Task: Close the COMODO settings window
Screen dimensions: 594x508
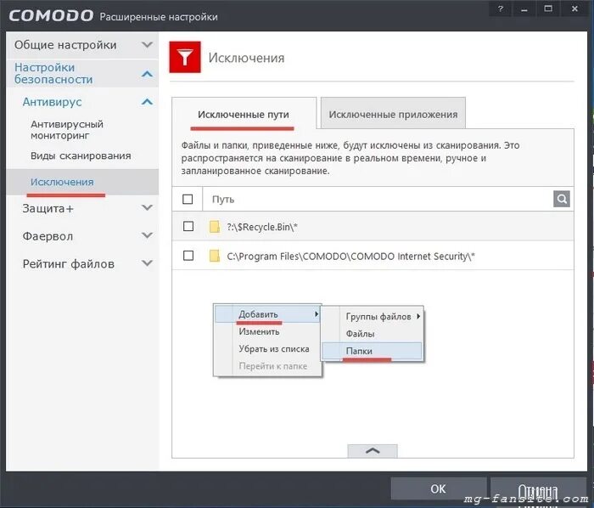Action: pos(574,8)
